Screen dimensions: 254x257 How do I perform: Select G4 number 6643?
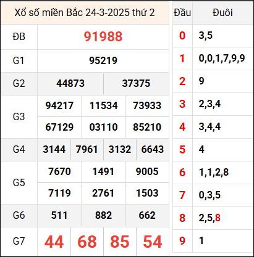pos(153,149)
